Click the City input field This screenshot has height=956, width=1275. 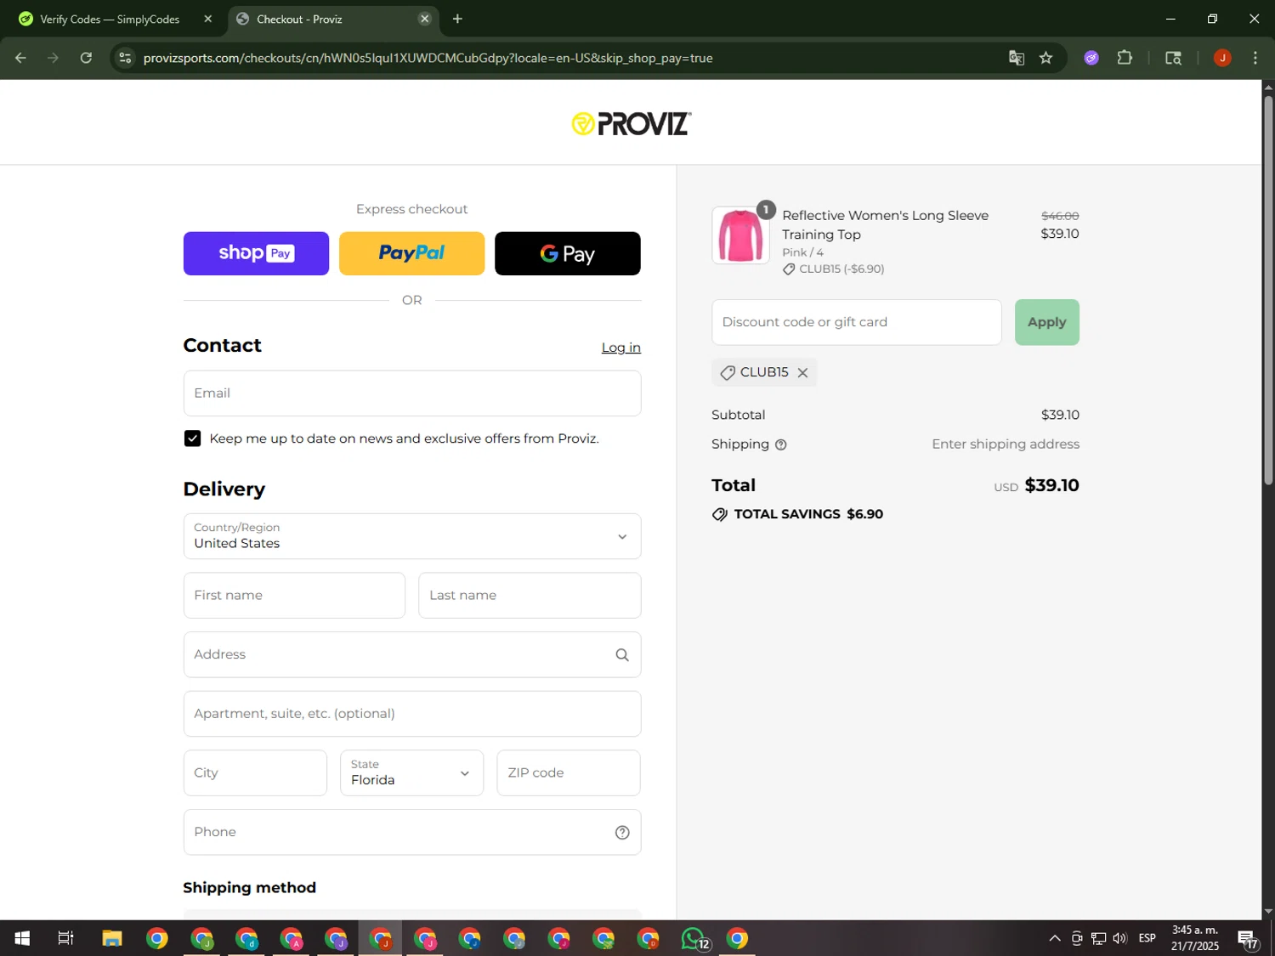255,773
